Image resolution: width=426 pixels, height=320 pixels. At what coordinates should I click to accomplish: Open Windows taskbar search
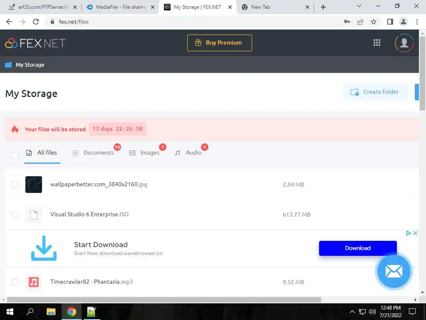(x=30, y=312)
